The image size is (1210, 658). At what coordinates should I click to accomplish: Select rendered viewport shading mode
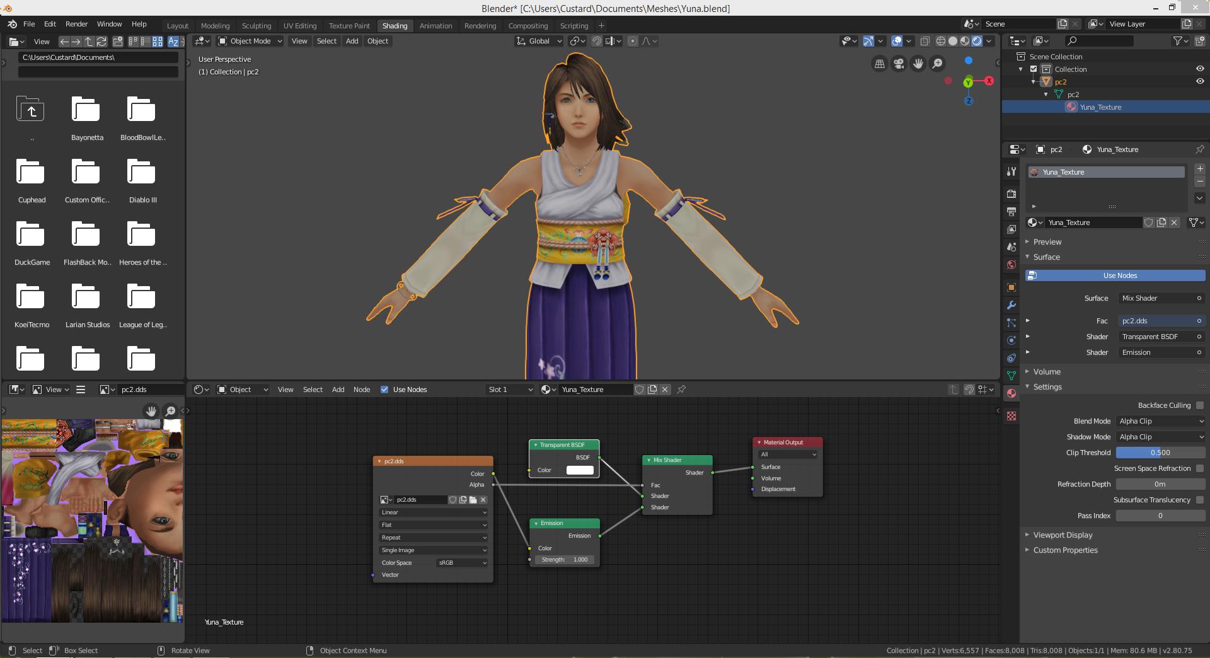(977, 41)
